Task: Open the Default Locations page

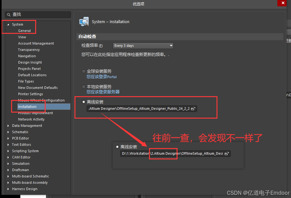Action: (32, 75)
